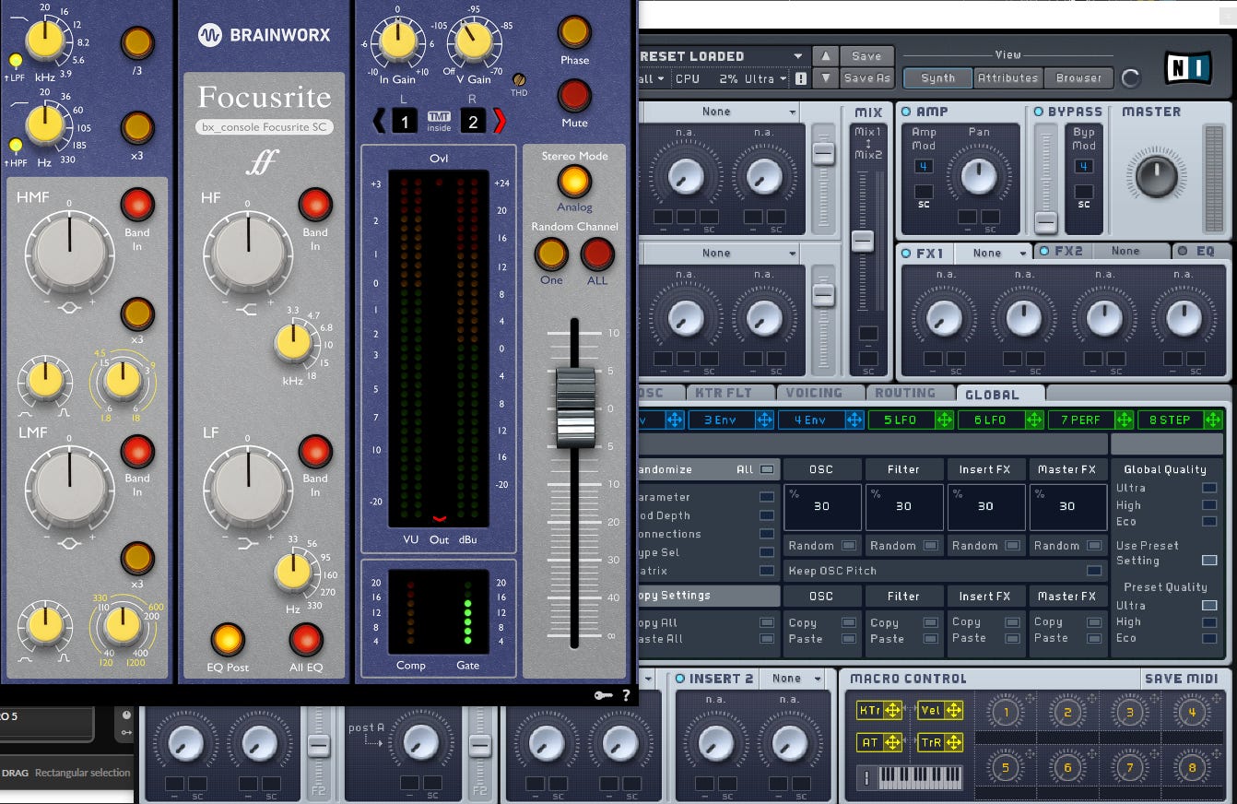Click the Master volume knob
Screen dimensions: 1237x804
click(x=1156, y=174)
